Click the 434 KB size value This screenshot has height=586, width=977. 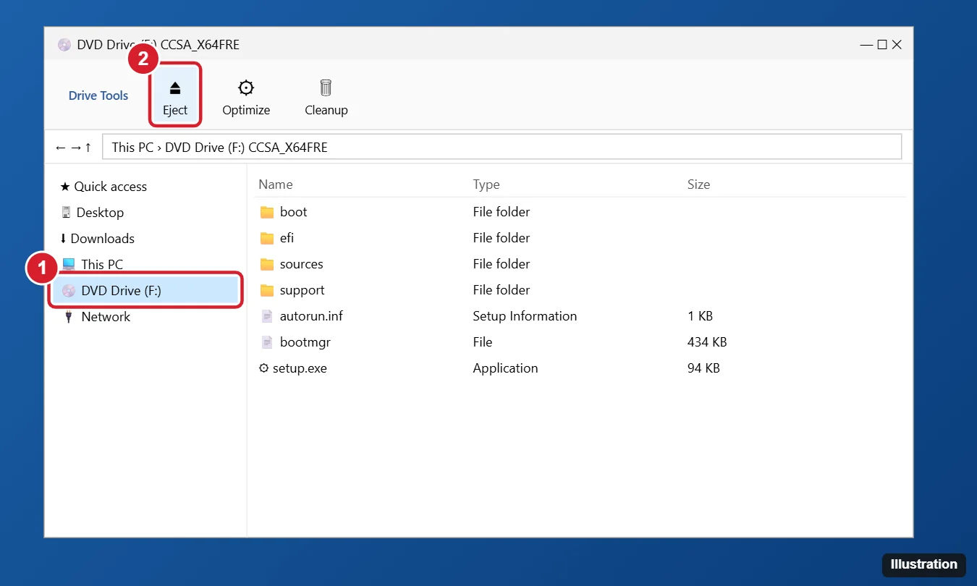(x=707, y=342)
